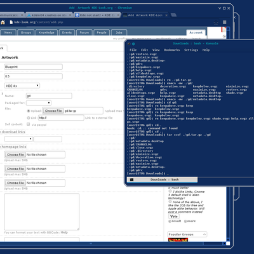Click the title field containing 'Blueprint'
The width and height of the screenshot is (254, 254).
coord(33,67)
